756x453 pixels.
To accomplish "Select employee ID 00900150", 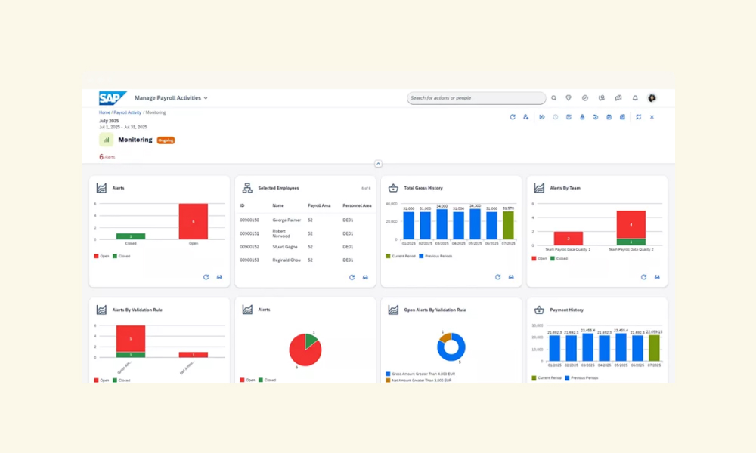I will 249,220.
